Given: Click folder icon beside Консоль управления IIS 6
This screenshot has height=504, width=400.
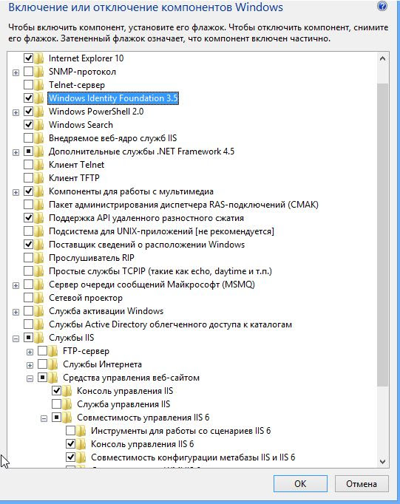Looking at the screenshot, I should tap(81, 444).
